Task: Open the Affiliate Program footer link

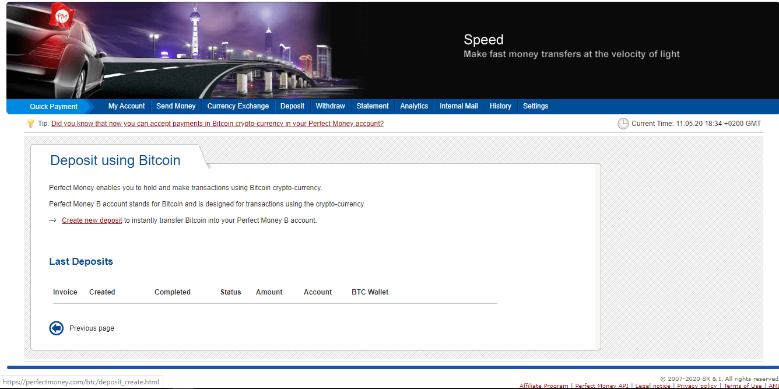Action: point(543,386)
